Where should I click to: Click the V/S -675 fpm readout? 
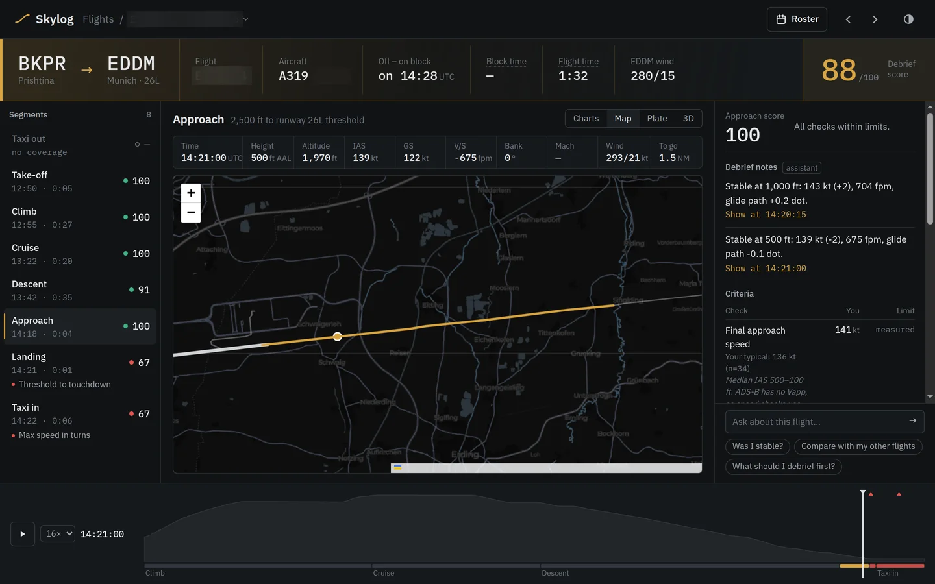(471, 152)
